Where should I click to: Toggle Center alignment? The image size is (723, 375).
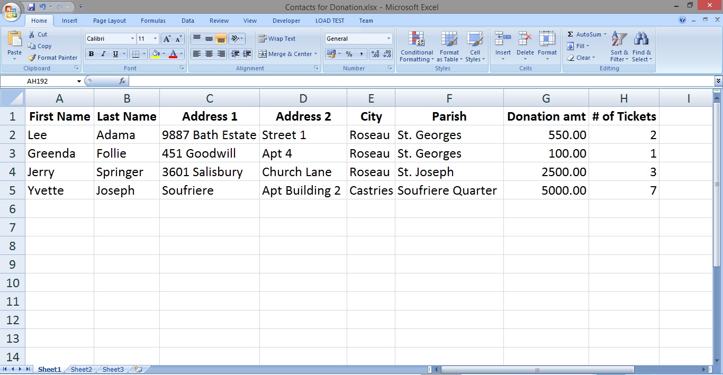(209, 54)
